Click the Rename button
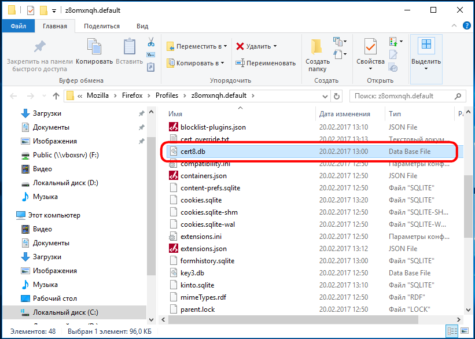The width and height of the screenshot is (475, 339). pos(266,63)
